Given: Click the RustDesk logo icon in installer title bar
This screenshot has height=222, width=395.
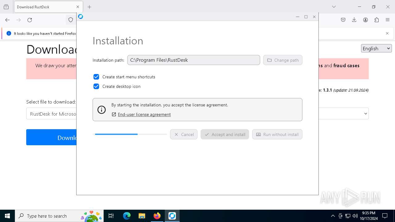Looking at the screenshot, I should click(x=81, y=17).
